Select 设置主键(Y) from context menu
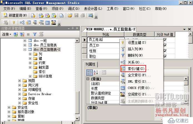The height and width of the screenshot is (124, 193). (x=141, y=43)
